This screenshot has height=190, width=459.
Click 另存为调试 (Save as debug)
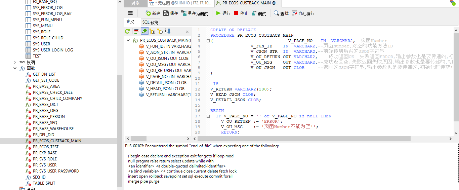tap(195, 13)
